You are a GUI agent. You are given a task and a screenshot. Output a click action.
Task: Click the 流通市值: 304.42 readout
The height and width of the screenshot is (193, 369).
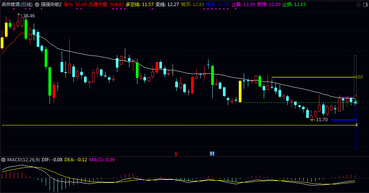(106, 5)
